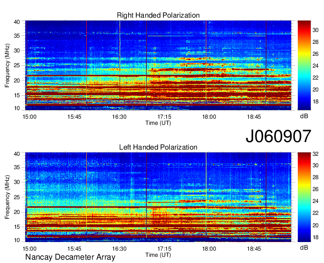The image size is (324, 263).
Task: Click the 17:15 tick label in bottom plot
Action: 164,249
